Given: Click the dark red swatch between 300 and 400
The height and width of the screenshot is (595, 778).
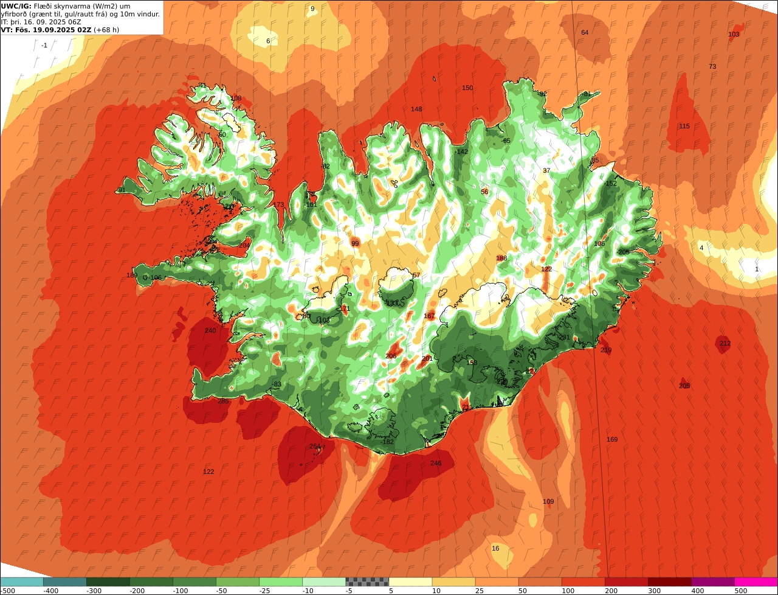Looking at the screenshot, I should tap(670, 582).
